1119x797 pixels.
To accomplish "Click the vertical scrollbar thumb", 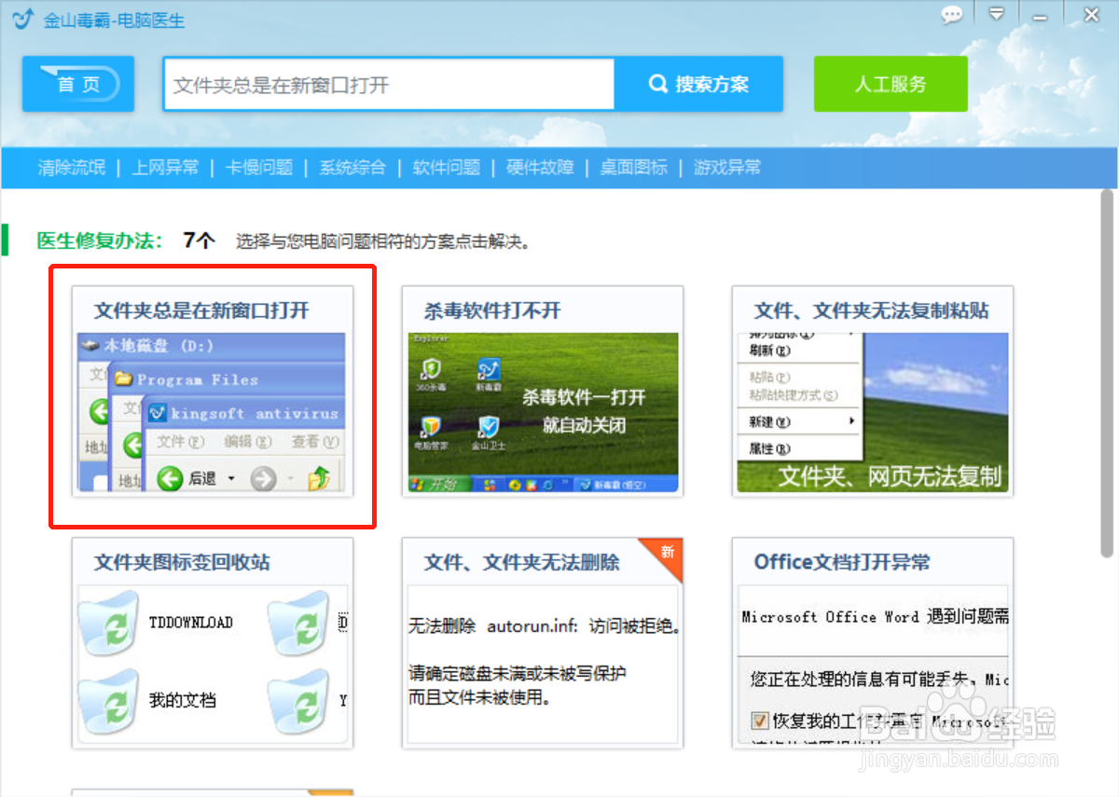I will point(1107,373).
